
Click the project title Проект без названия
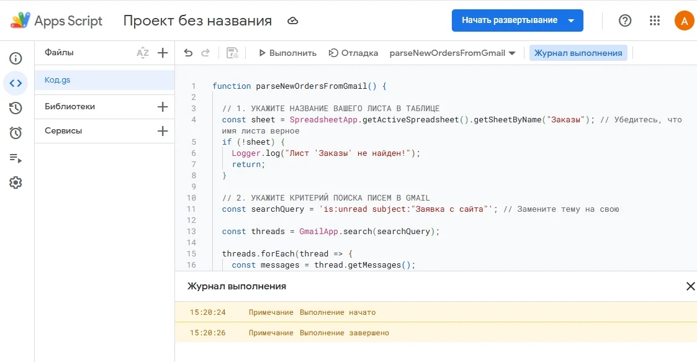pos(197,20)
